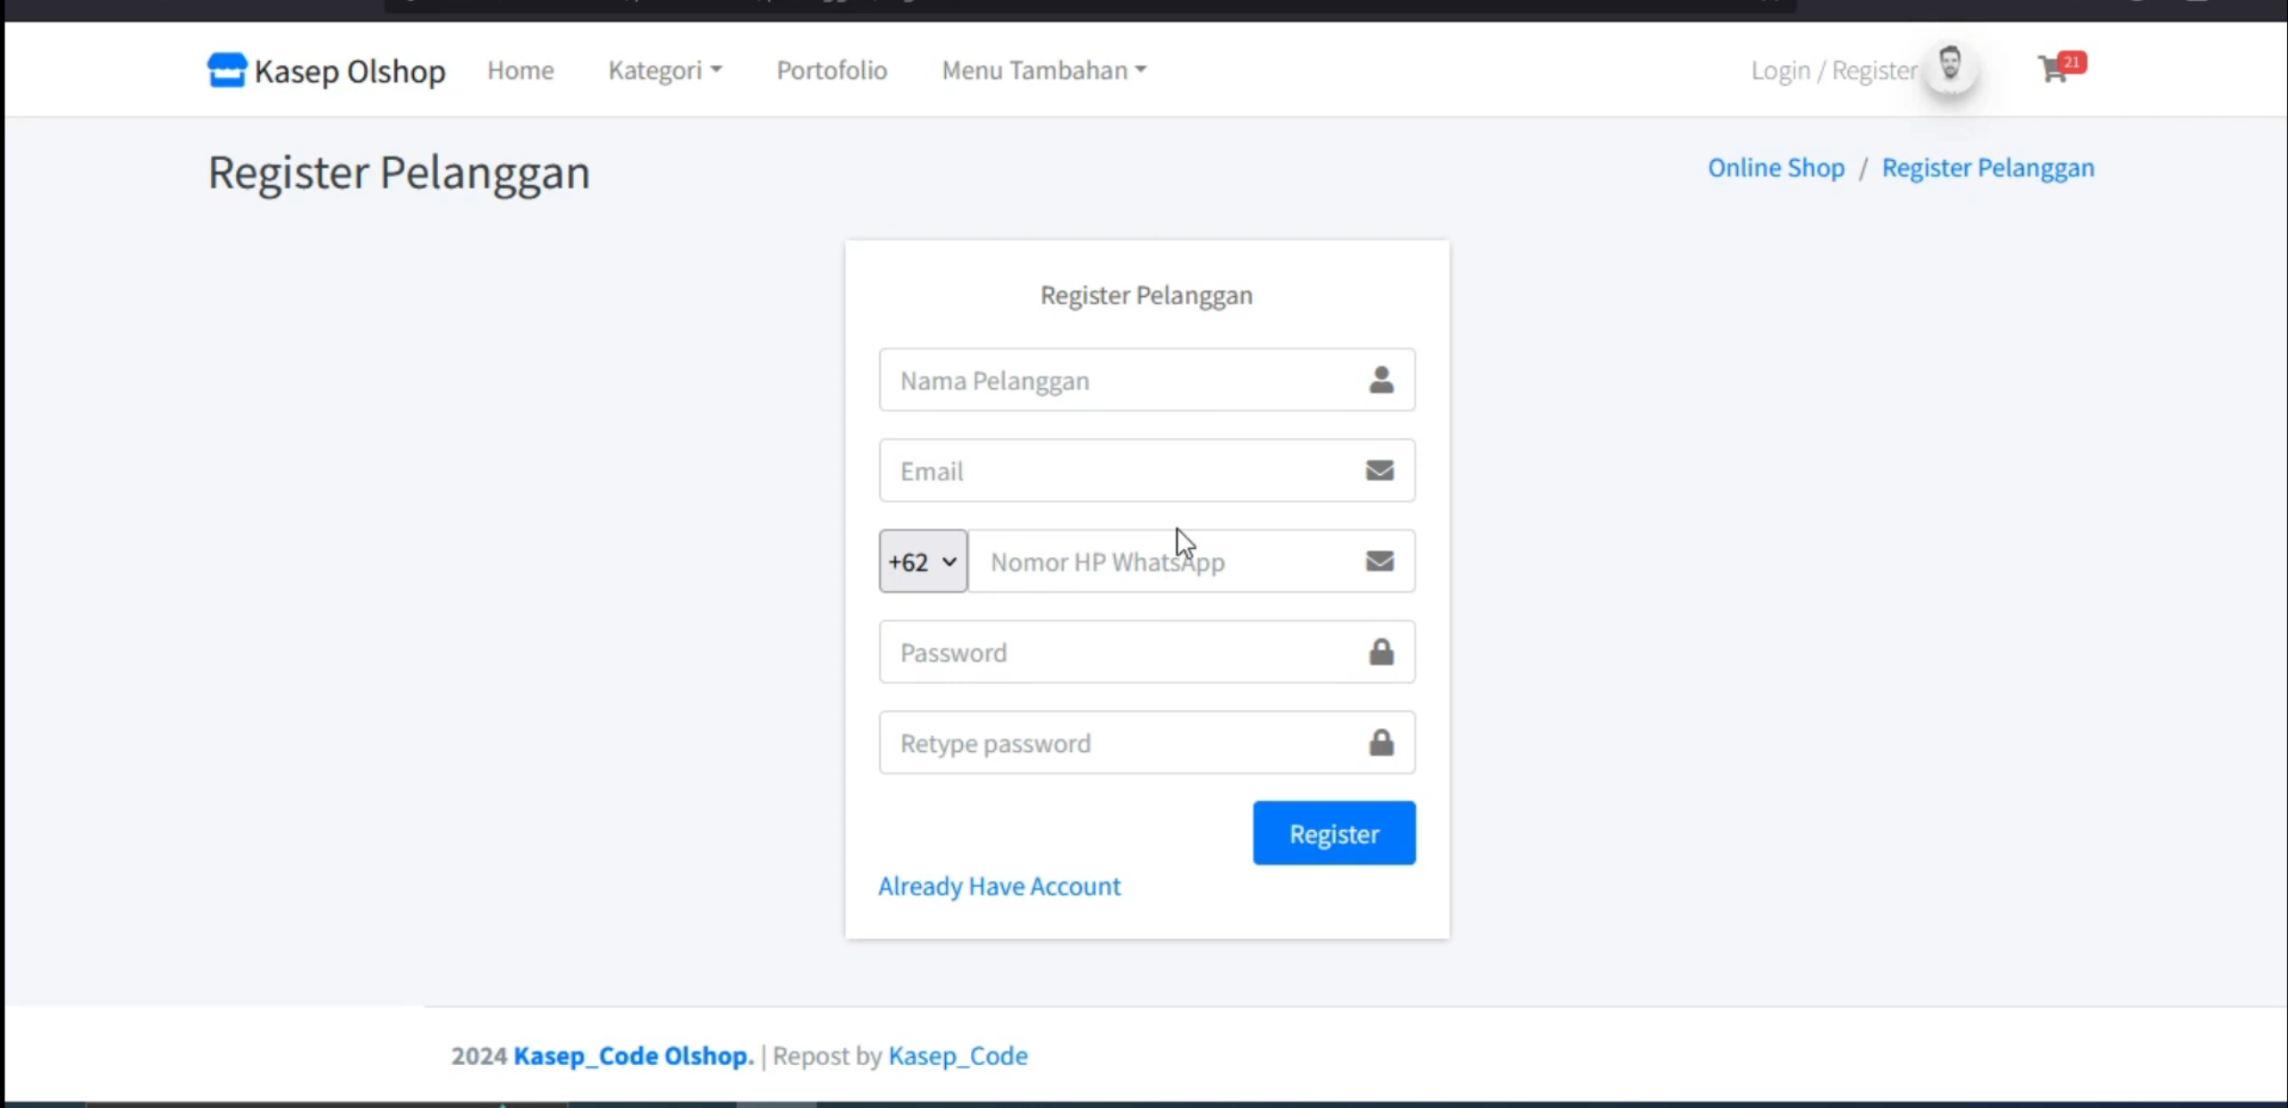Open the +62 country code dropdown

(x=923, y=561)
